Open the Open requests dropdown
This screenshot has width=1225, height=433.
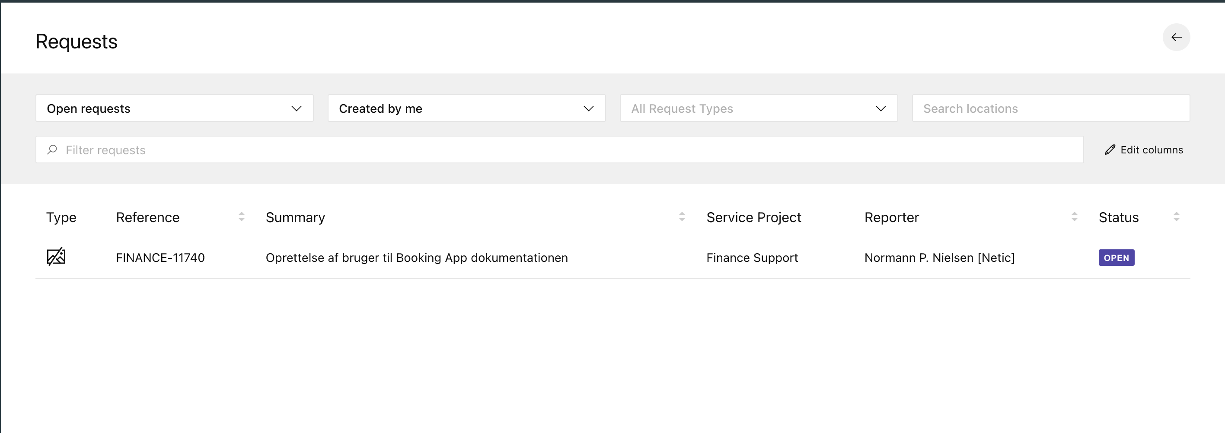click(x=175, y=108)
